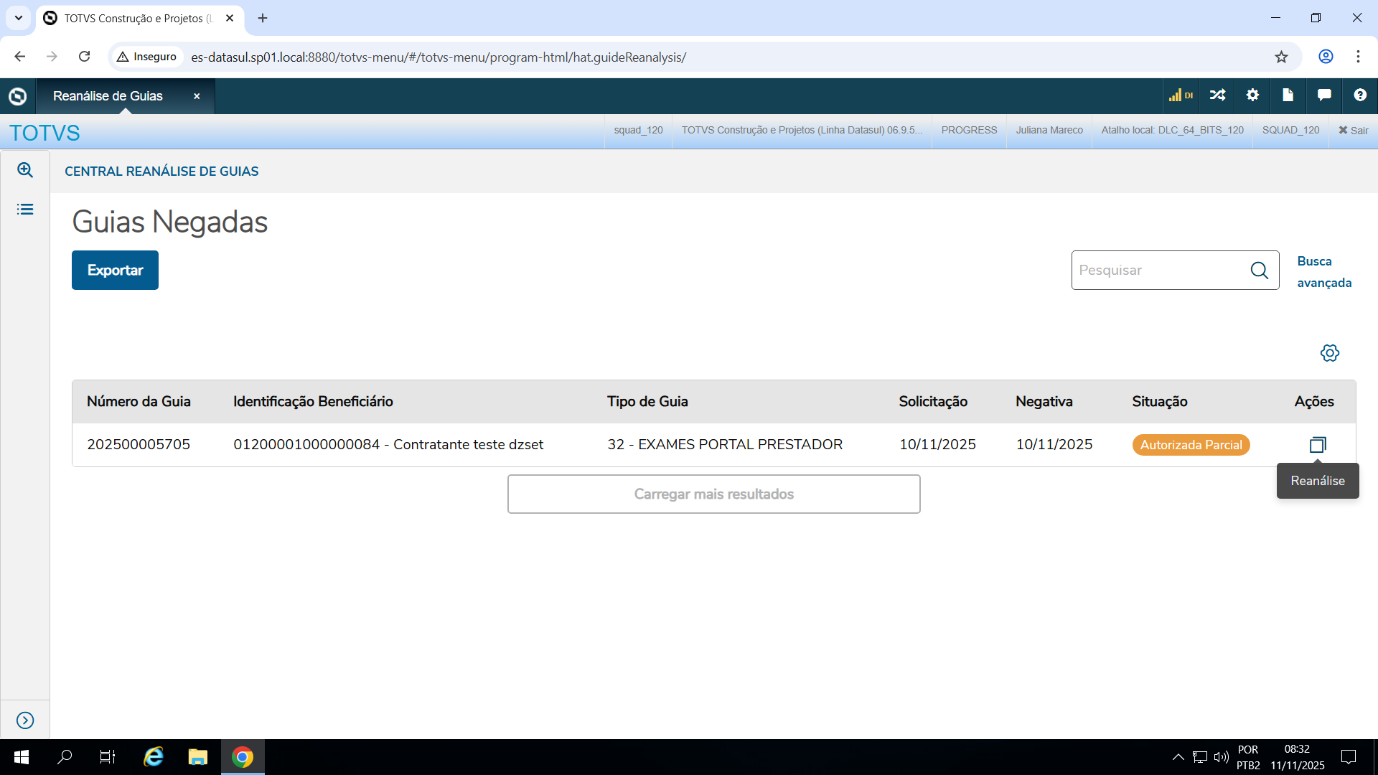Open the list menu icon in sidebar
The height and width of the screenshot is (775, 1378).
(x=25, y=210)
